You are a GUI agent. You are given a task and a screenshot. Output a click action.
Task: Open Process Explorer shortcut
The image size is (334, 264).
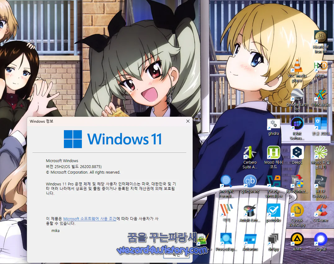coord(226,242)
